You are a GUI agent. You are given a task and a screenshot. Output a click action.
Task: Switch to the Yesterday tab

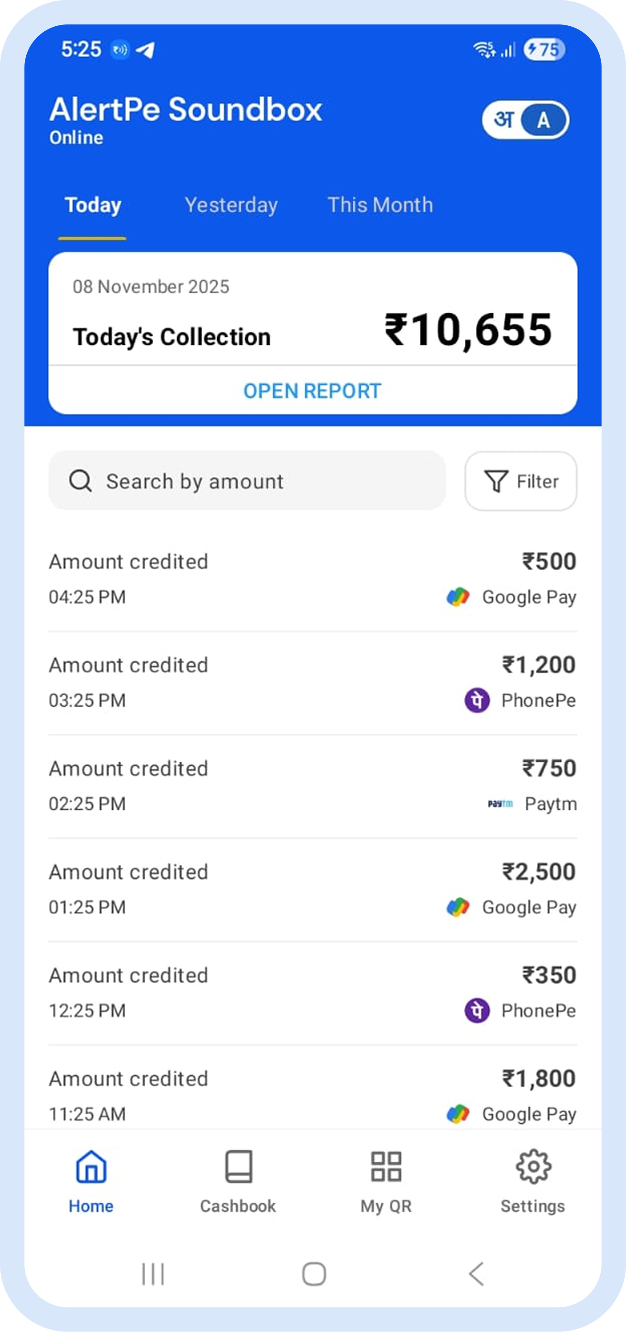(x=231, y=205)
